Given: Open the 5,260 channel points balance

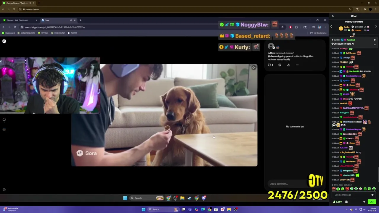Looking at the screenshot, I should click(337, 202).
